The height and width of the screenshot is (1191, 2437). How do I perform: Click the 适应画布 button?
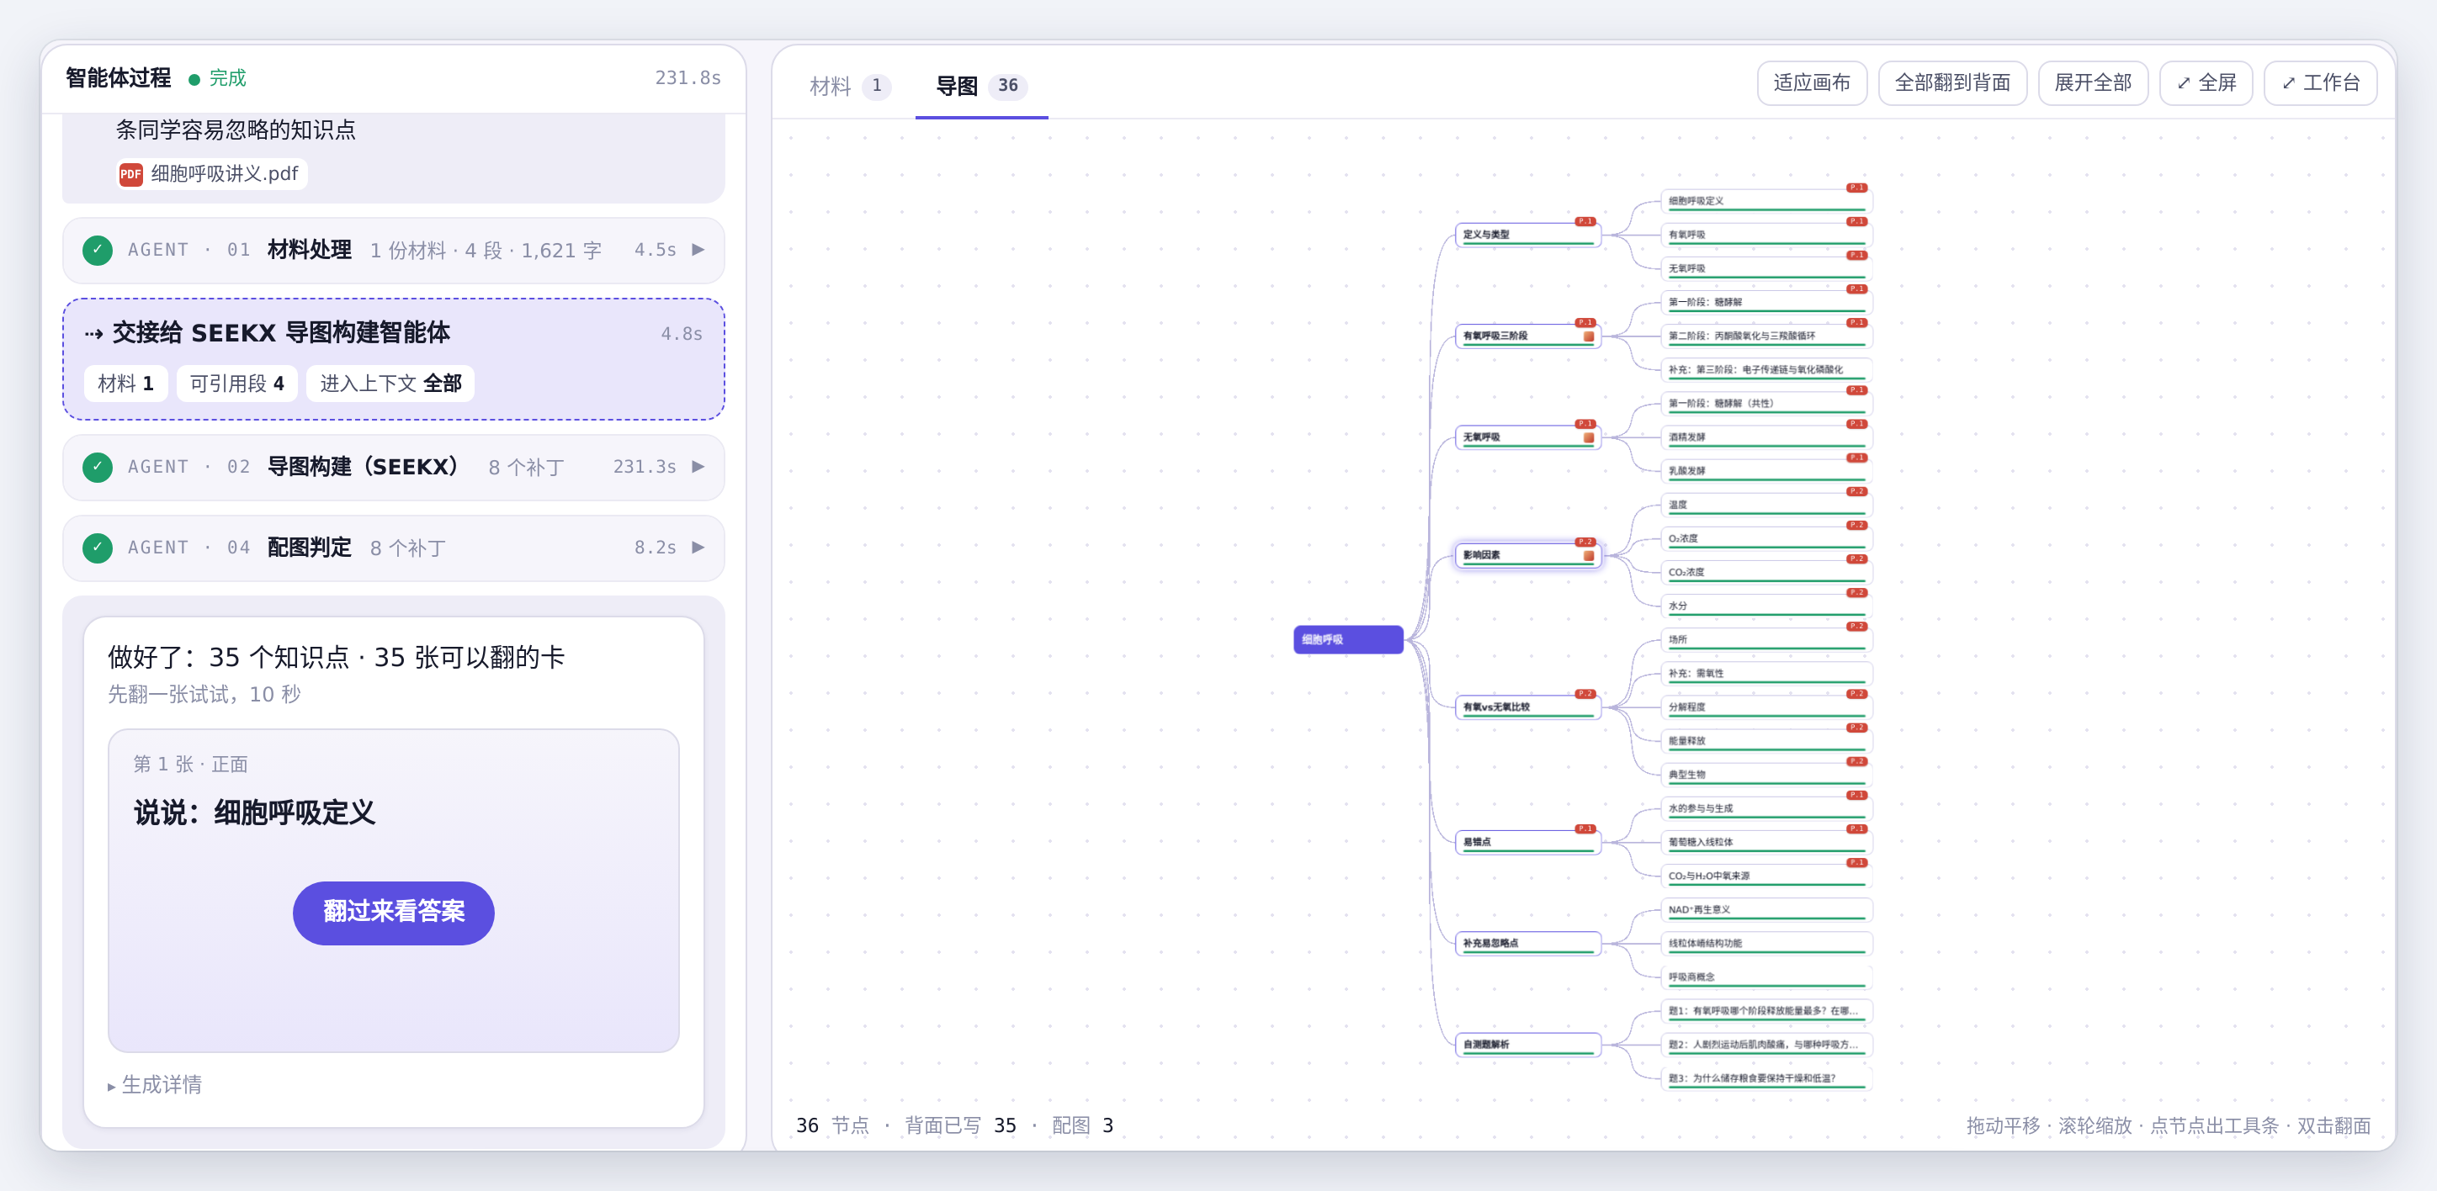(x=1811, y=83)
